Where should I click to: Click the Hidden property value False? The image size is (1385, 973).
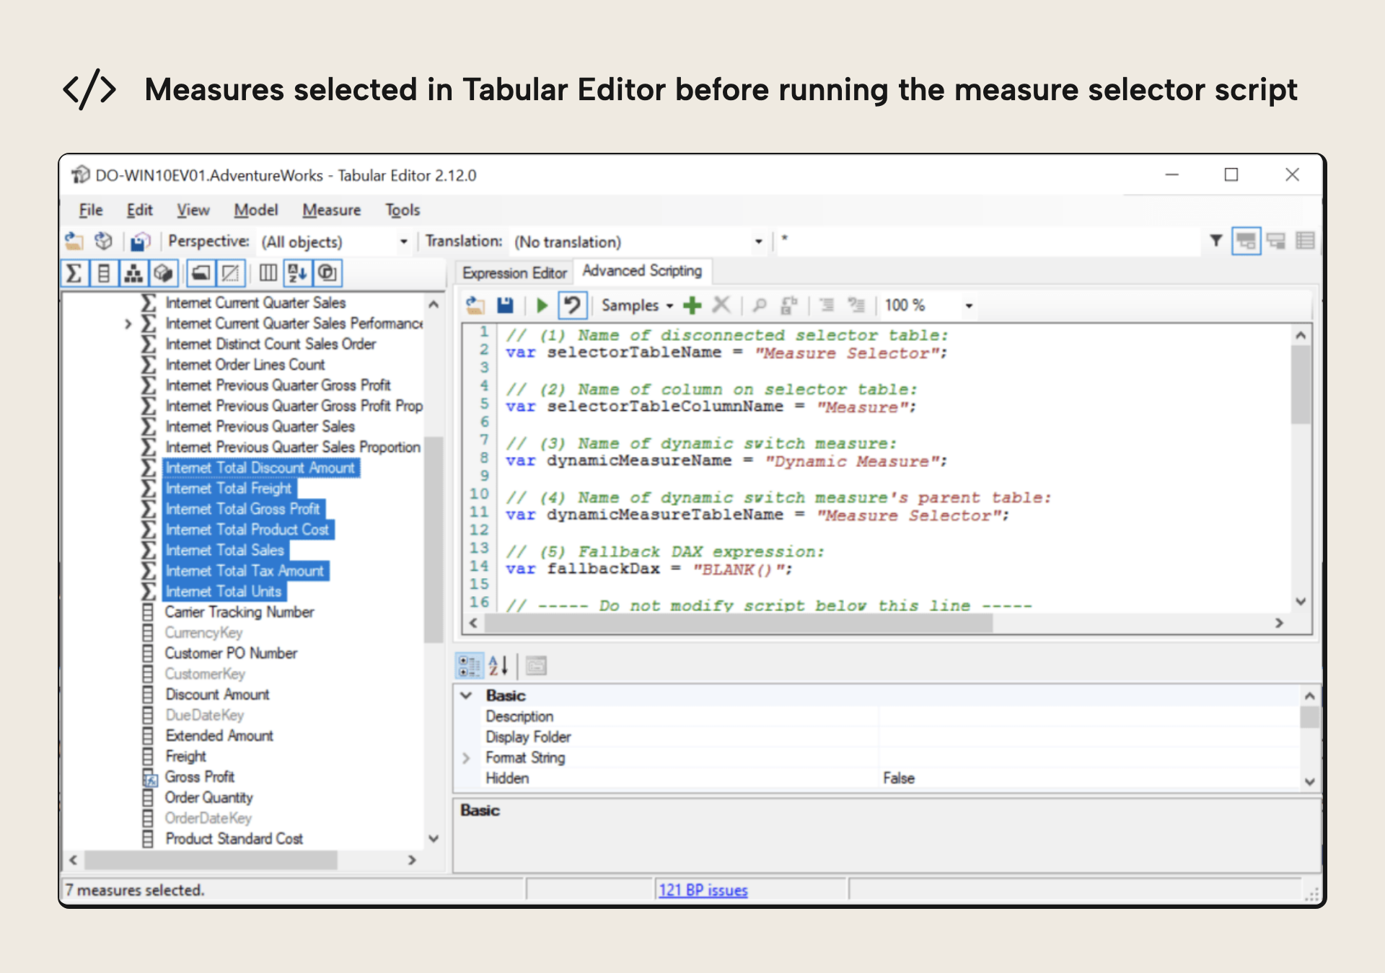(x=899, y=778)
